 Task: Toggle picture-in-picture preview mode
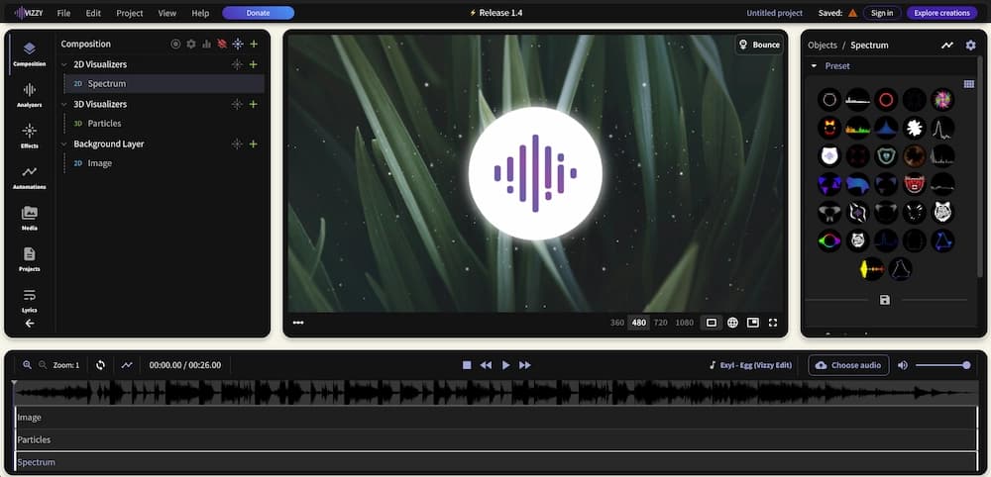click(753, 323)
